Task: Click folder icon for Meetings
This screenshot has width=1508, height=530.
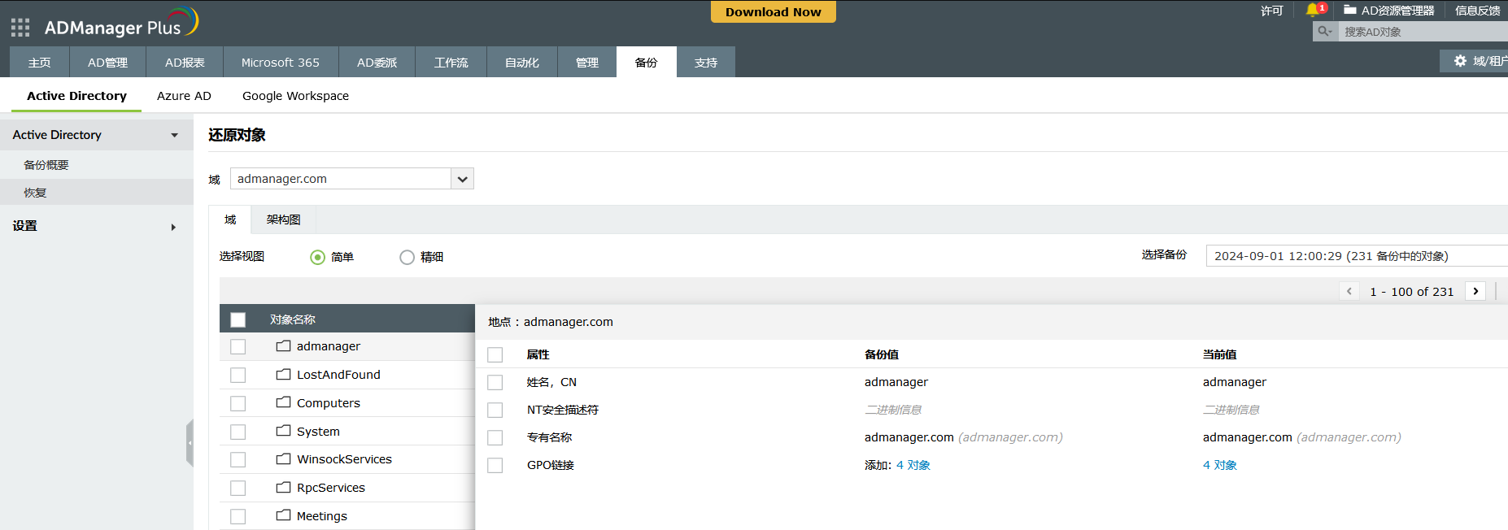Action: tap(283, 515)
